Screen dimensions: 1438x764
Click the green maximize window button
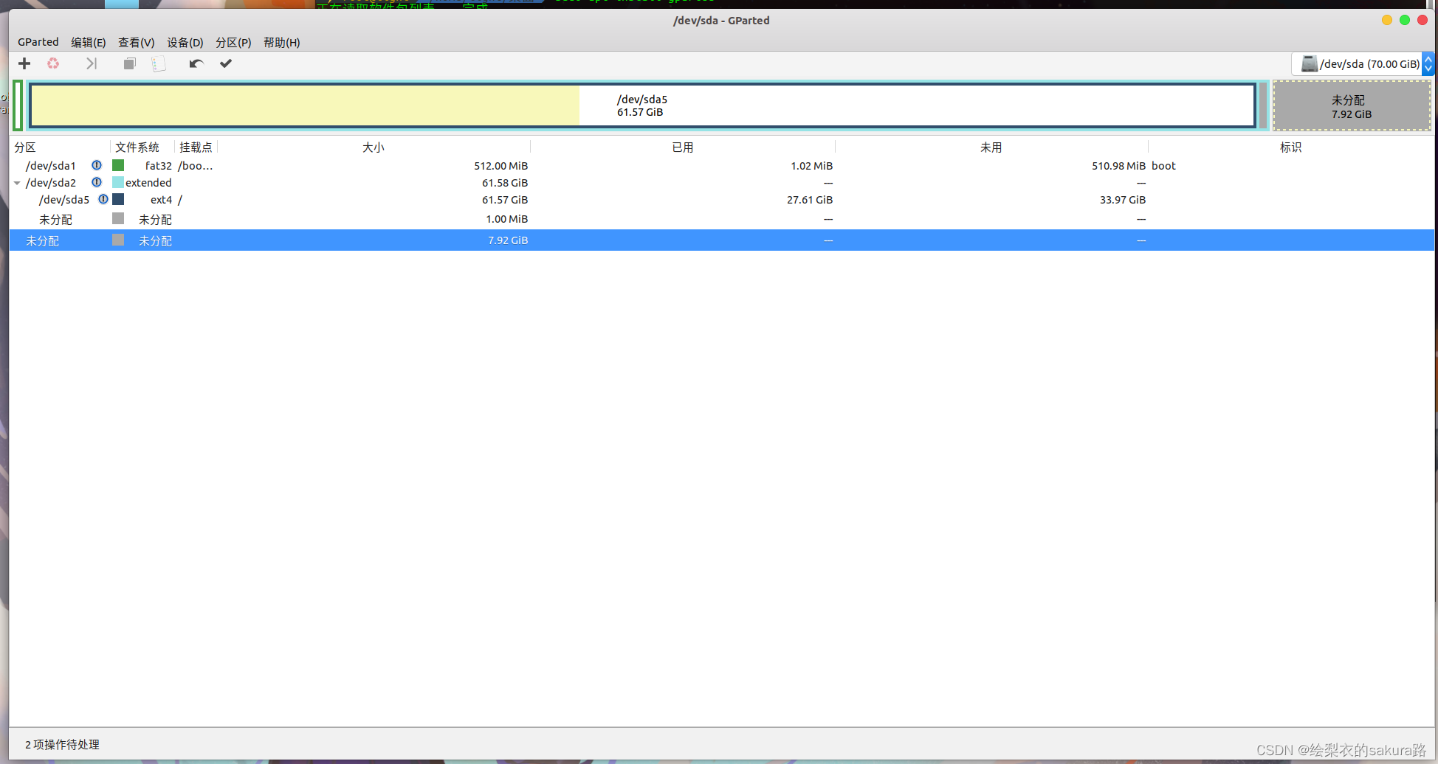tap(1405, 20)
